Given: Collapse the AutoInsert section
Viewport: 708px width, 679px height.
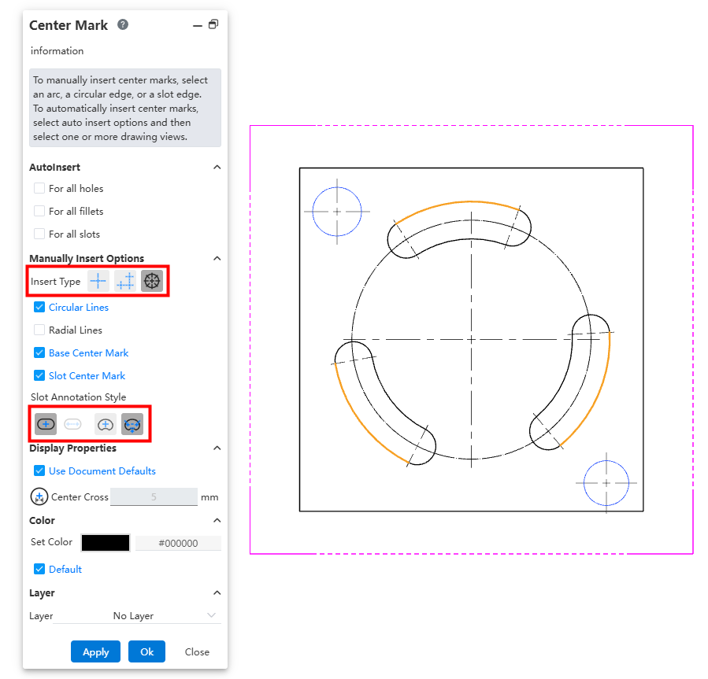Looking at the screenshot, I should tap(217, 168).
